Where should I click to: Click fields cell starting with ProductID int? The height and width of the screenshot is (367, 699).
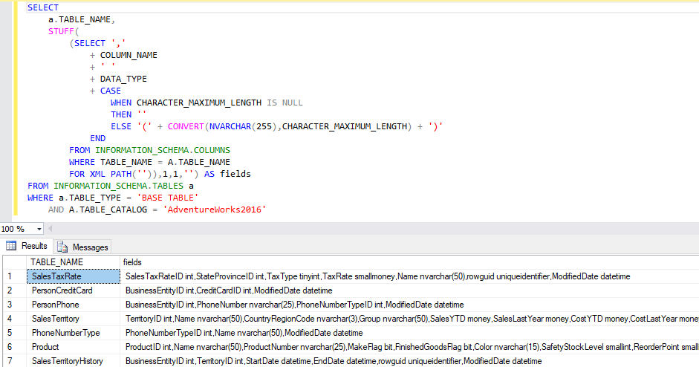tap(409, 347)
